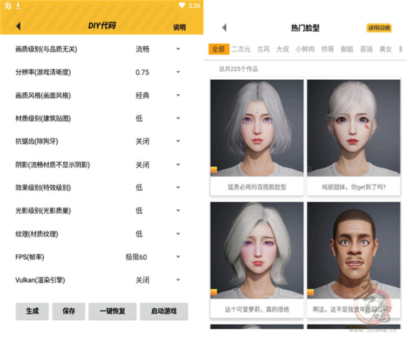Select the 全部 tab
Image resolution: width=407 pixels, height=339 pixels.
pyautogui.click(x=219, y=49)
